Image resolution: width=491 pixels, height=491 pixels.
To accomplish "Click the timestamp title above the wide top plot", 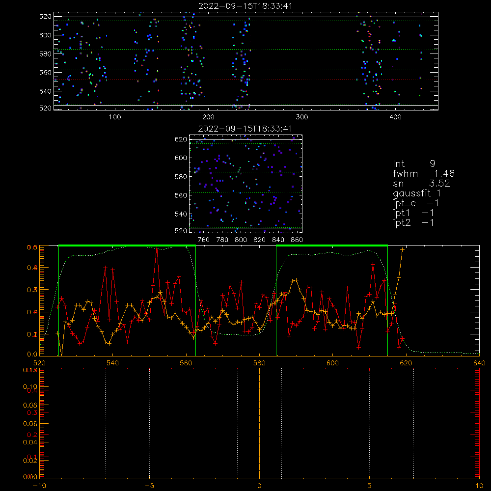I will (x=245, y=6).
